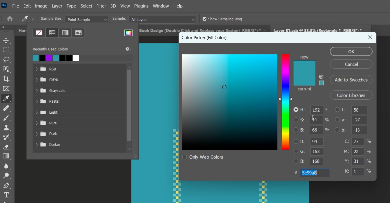Click the Add to Swatches button
The image size is (390, 203).
pyautogui.click(x=351, y=80)
